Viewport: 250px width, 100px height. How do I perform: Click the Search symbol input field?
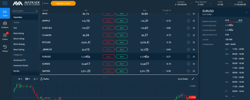point(23,11)
